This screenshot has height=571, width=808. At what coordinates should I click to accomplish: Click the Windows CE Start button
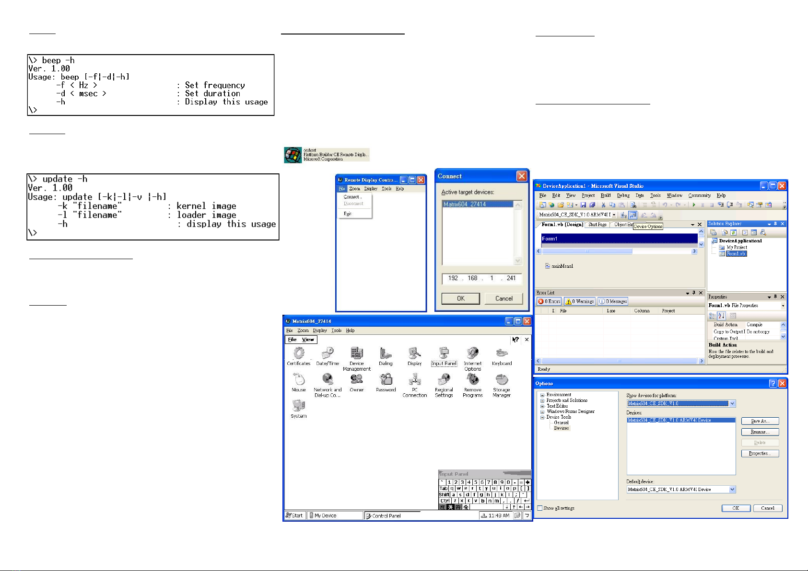click(x=294, y=516)
